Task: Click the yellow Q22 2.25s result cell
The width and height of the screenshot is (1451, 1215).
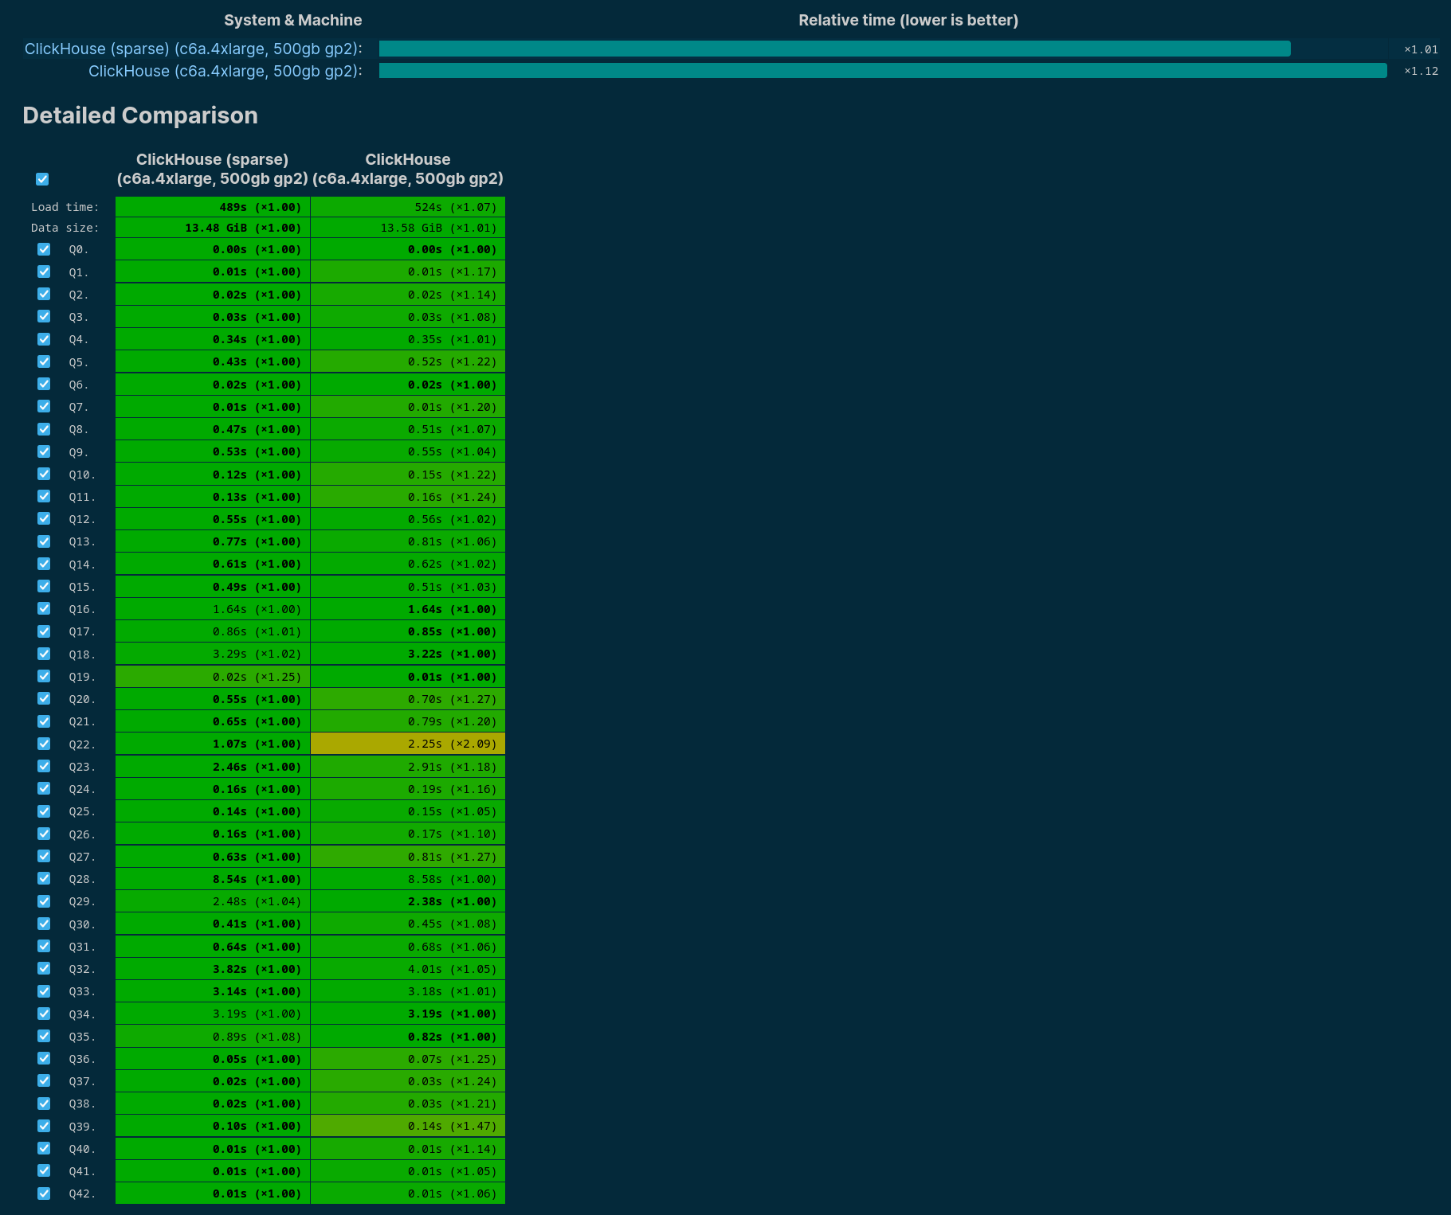Action: click(x=407, y=744)
